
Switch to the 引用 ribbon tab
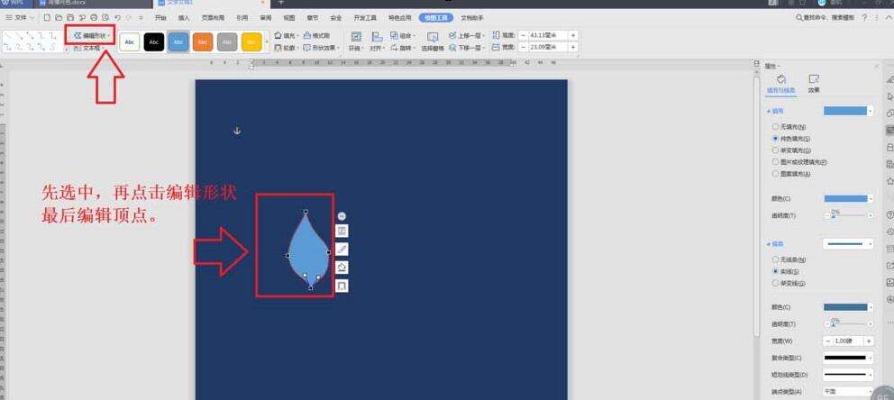pyautogui.click(x=242, y=18)
